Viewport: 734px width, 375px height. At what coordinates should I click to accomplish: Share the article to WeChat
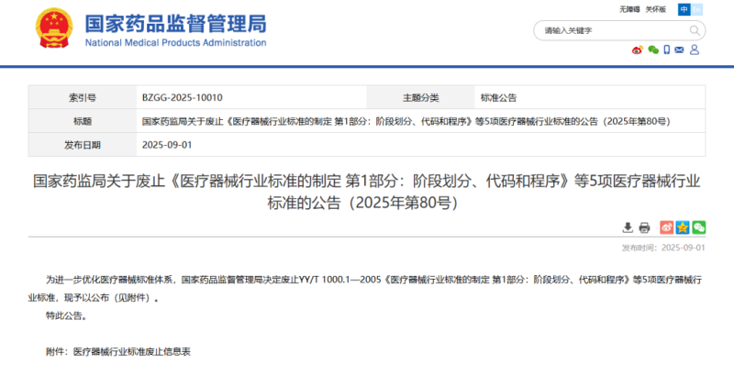click(x=698, y=227)
